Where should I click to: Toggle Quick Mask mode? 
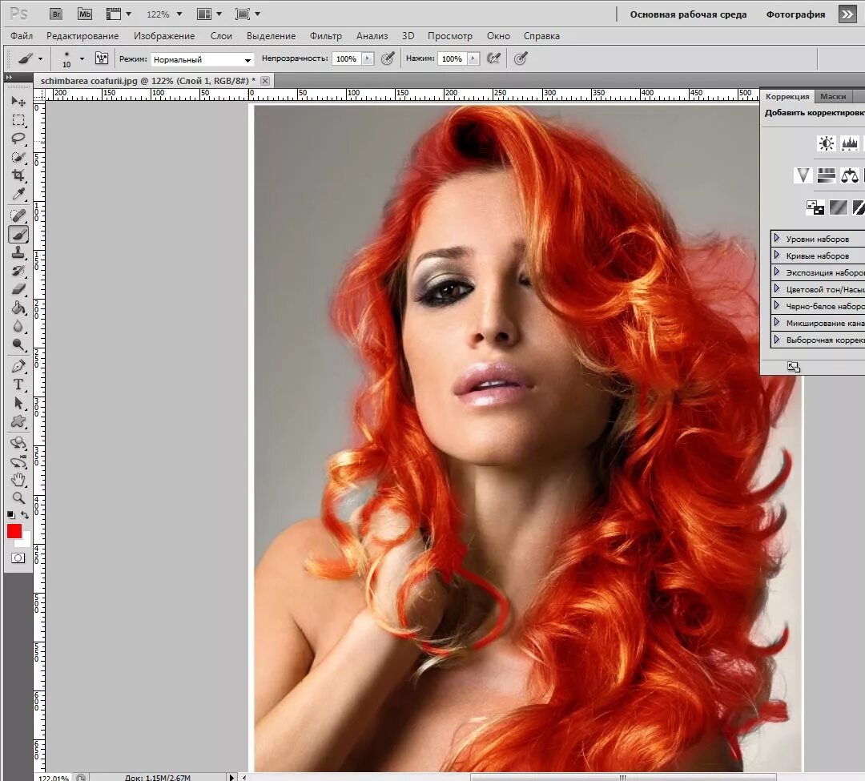18,558
